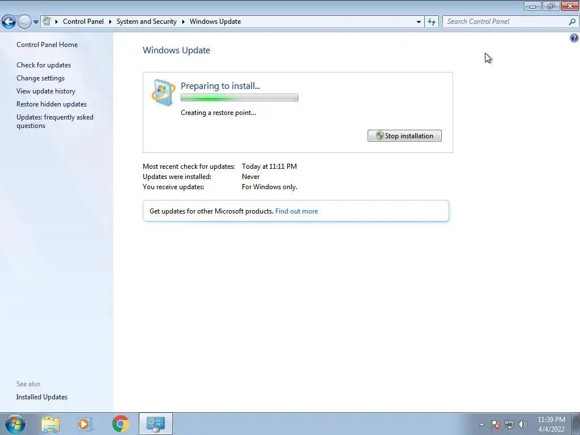
Task: Click the Find out more link
Action: coord(296,211)
